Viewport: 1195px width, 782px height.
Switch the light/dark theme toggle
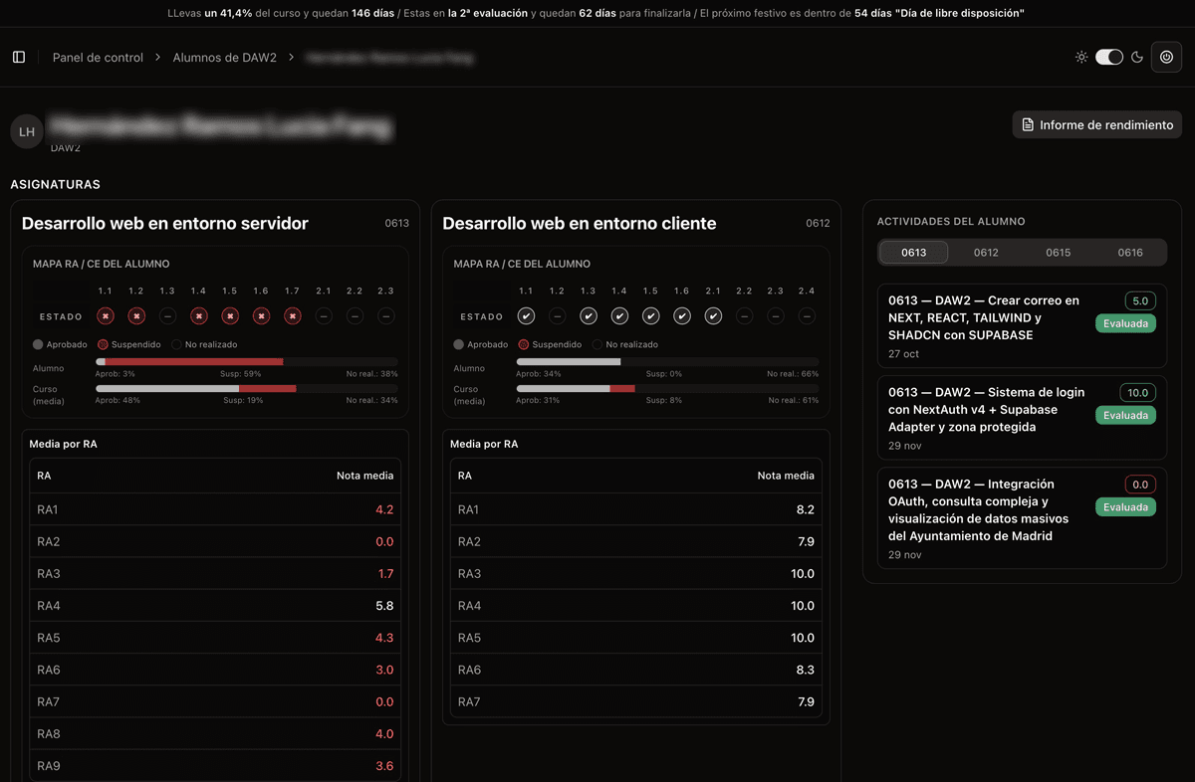(x=1109, y=58)
